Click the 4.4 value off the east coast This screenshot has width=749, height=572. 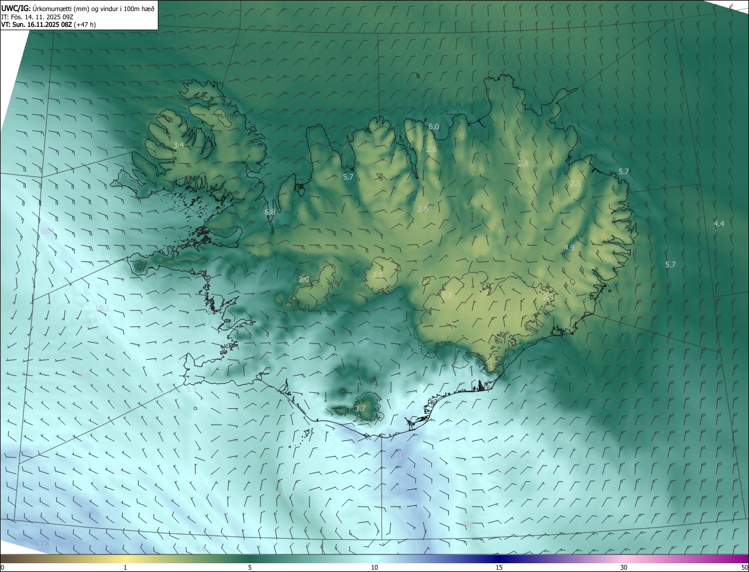(719, 223)
